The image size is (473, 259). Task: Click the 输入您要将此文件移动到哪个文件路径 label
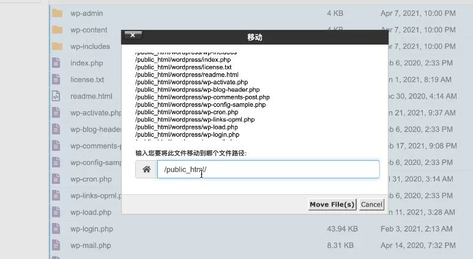click(x=191, y=153)
